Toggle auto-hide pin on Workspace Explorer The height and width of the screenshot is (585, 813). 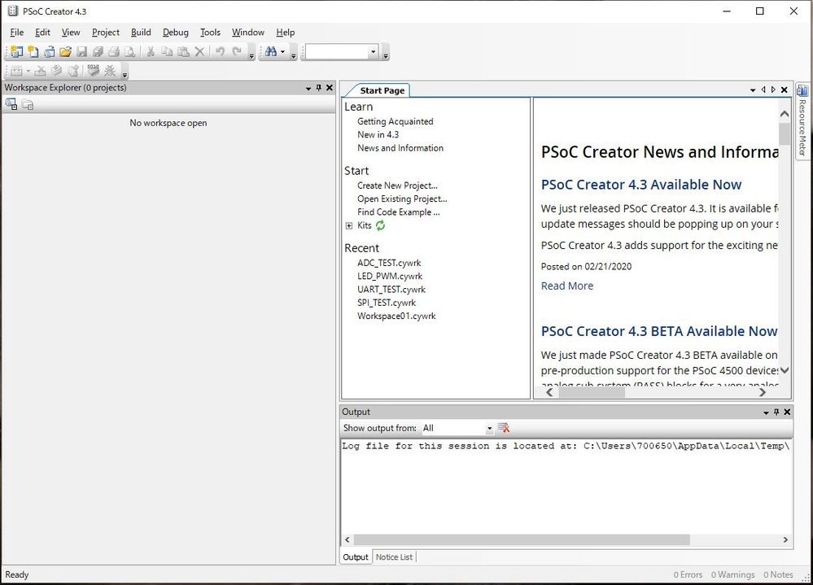click(319, 88)
